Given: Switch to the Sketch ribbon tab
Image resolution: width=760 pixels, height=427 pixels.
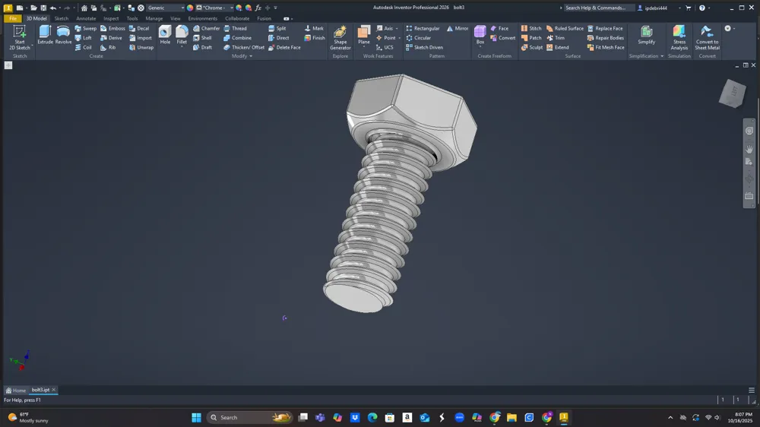Looking at the screenshot, I should coord(61,18).
